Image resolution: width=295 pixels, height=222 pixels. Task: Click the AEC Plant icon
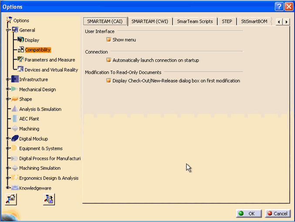point(15,119)
